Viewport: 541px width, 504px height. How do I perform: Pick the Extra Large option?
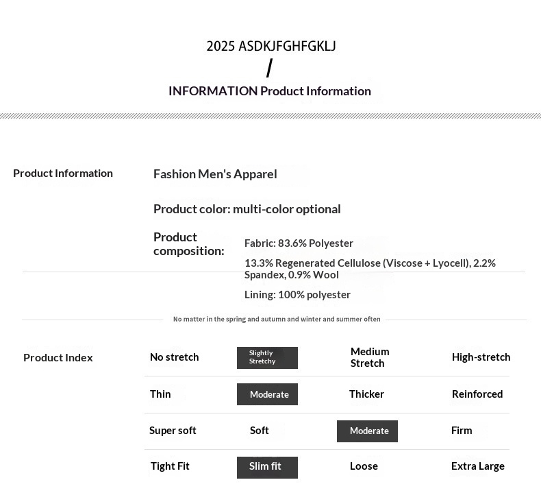(x=477, y=466)
